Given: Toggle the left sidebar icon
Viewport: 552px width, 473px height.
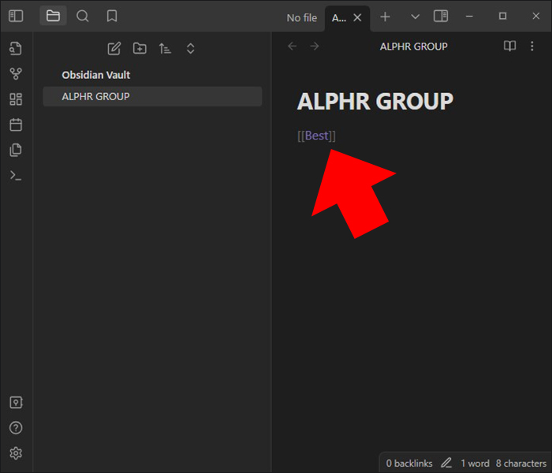Looking at the screenshot, I should [x=16, y=16].
